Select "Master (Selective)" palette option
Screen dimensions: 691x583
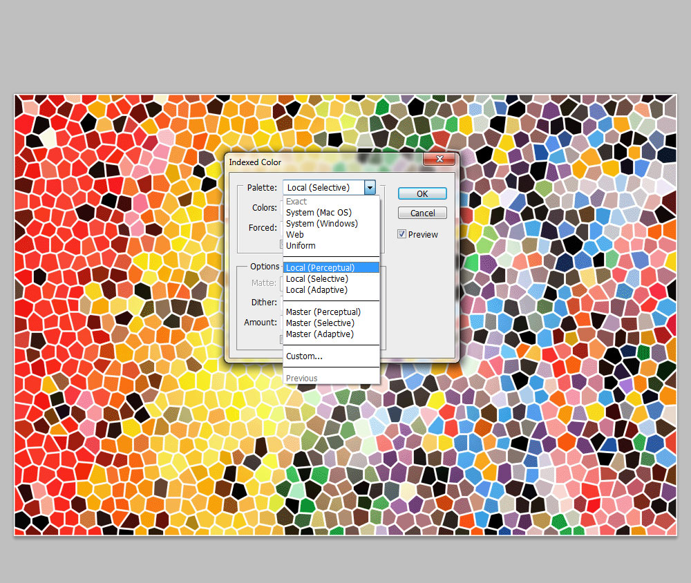(x=319, y=323)
